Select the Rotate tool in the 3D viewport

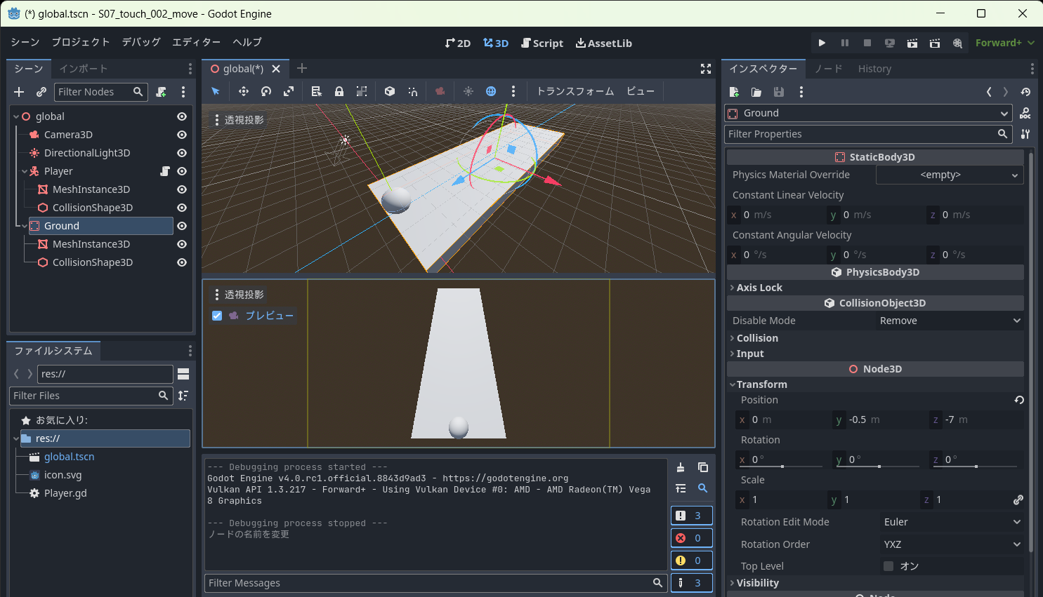tap(267, 91)
